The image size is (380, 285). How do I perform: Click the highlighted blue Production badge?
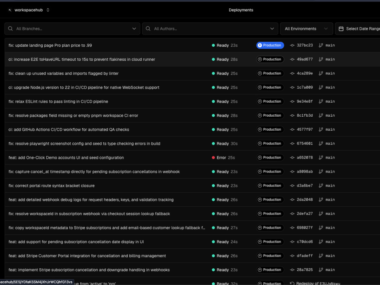pos(270,45)
